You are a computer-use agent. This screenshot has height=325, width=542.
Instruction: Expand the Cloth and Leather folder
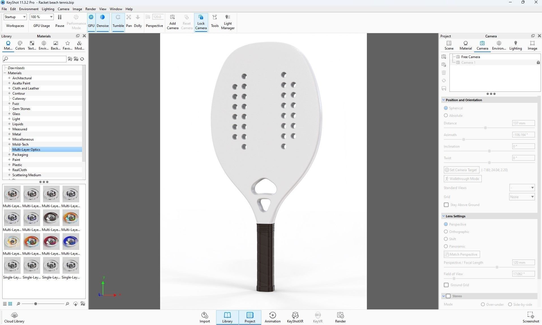9,88
